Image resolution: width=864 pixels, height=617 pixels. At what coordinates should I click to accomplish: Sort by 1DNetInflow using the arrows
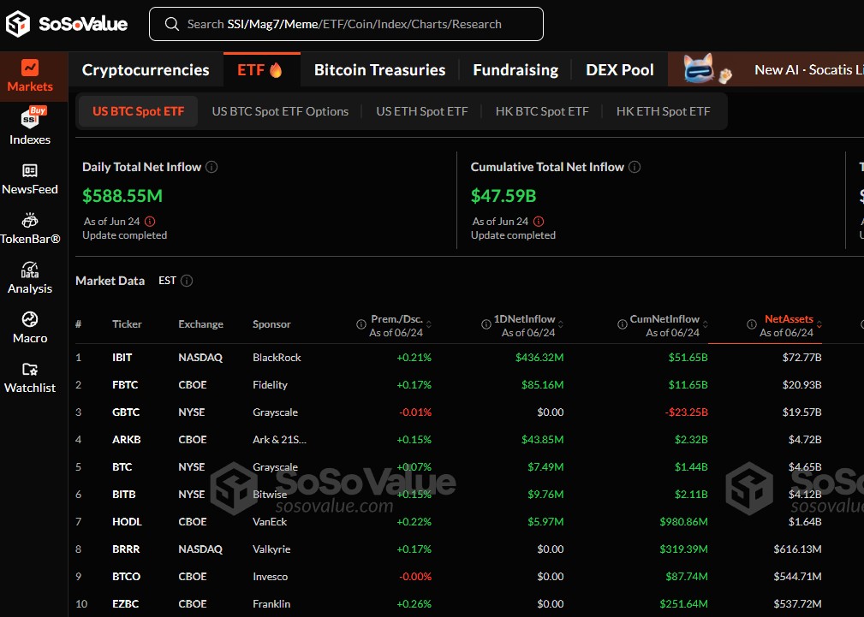pyautogui.click(x=560, y=324)
